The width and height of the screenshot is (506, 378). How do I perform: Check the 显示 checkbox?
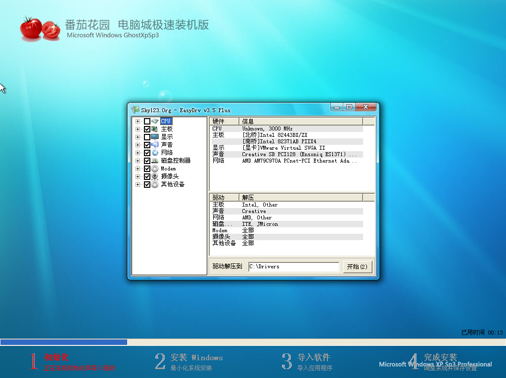147,137
